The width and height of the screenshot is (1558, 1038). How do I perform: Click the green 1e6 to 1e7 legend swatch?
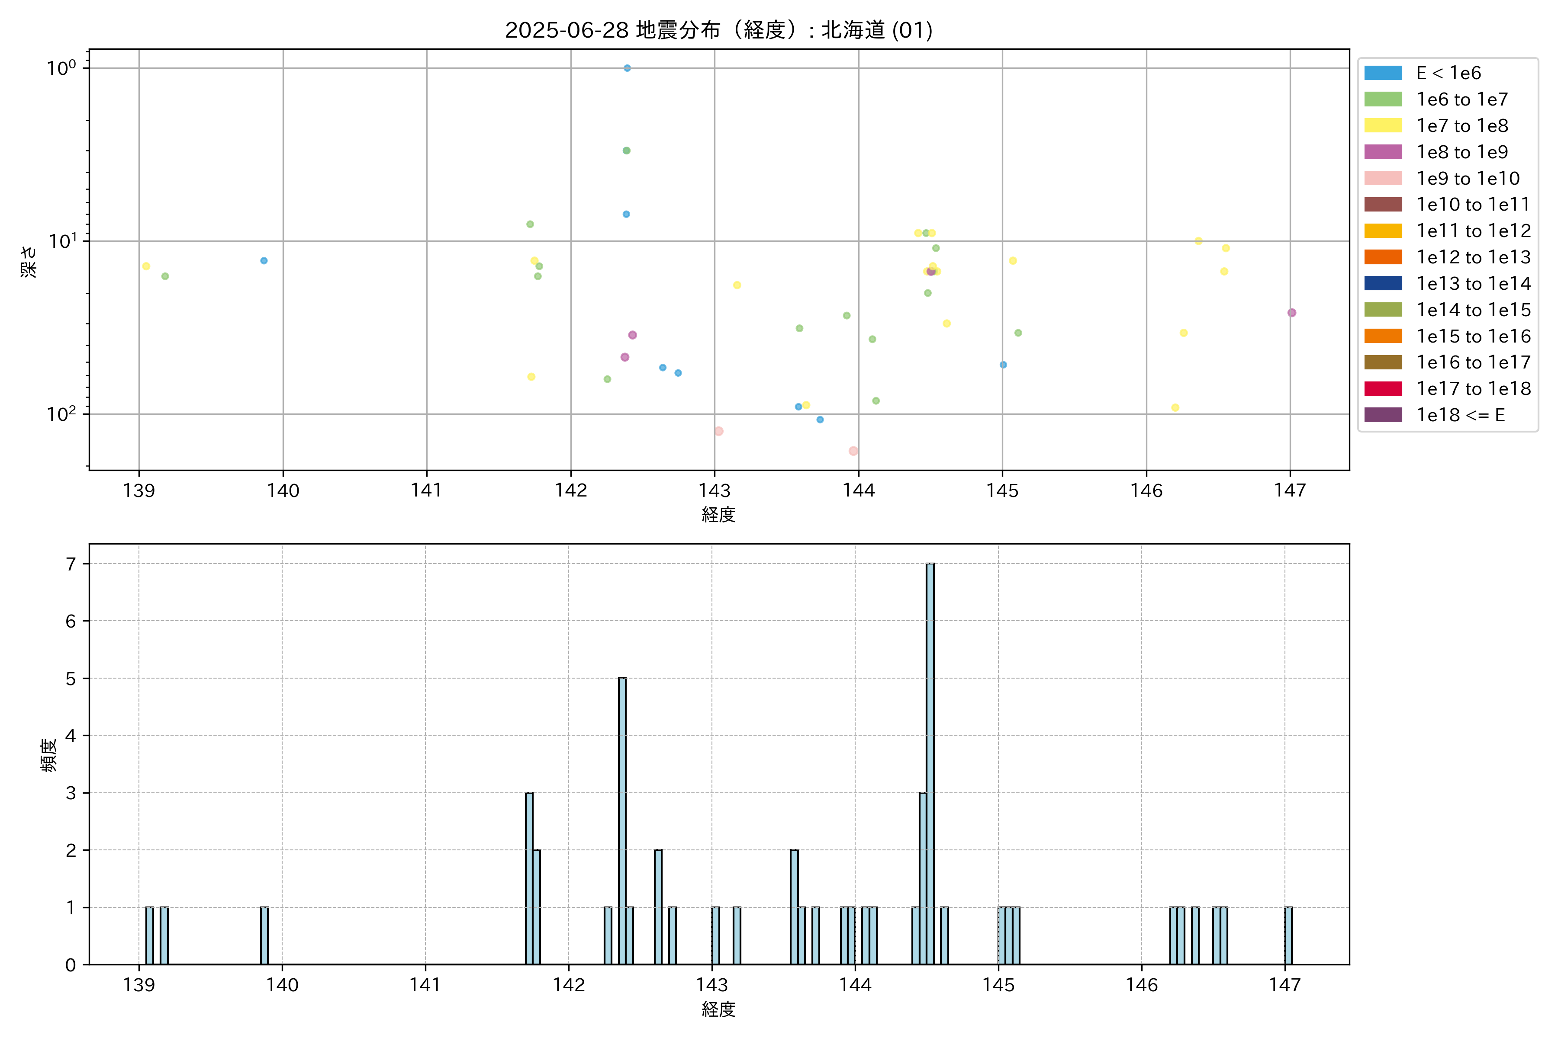click(x=1382, y=99)
